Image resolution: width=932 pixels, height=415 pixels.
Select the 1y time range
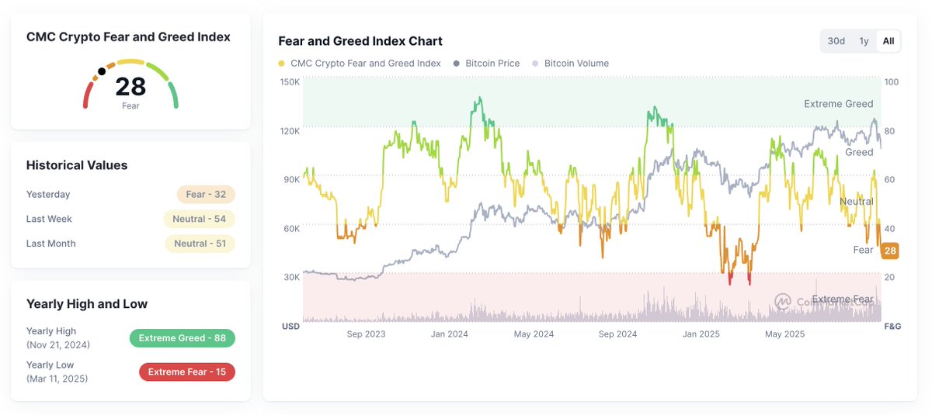(x=864, y=41)
